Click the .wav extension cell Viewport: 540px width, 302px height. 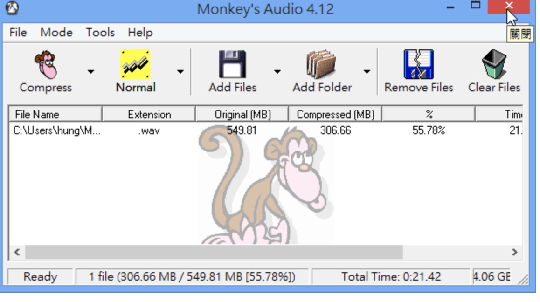coord(149,131)
